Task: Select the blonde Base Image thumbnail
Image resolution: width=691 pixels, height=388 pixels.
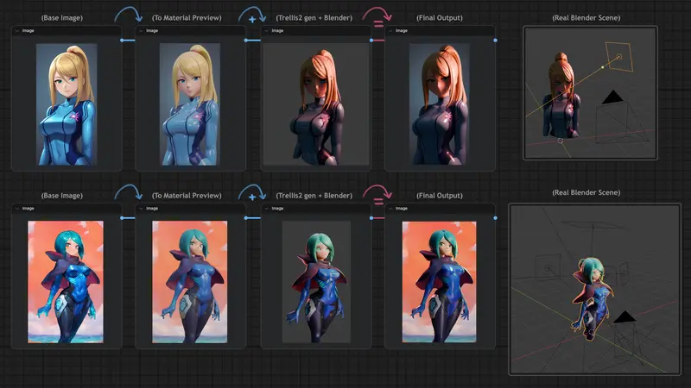Action: (66, 98)
